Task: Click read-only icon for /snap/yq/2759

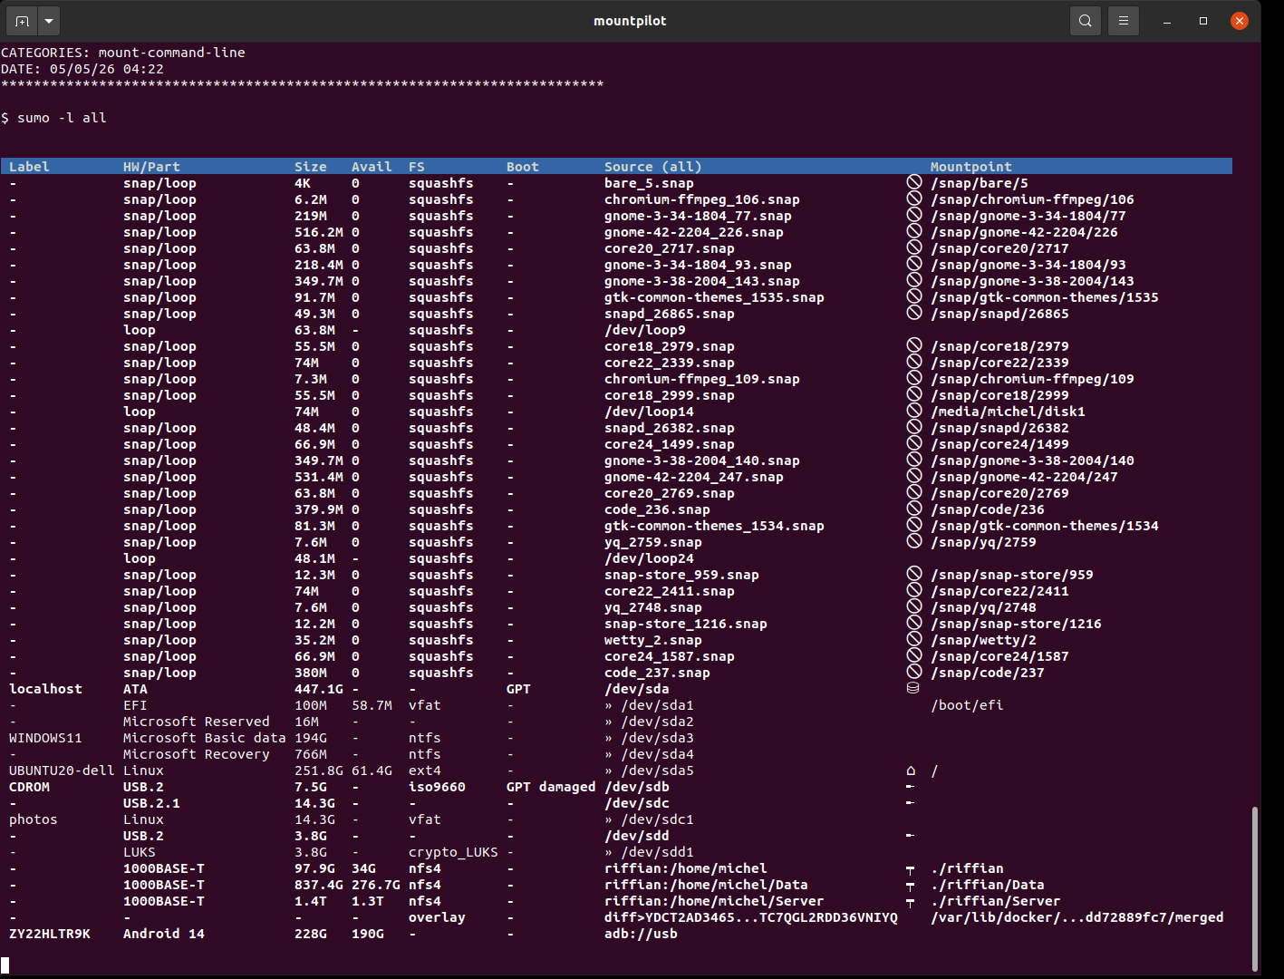Action: [x=914, y=541]
